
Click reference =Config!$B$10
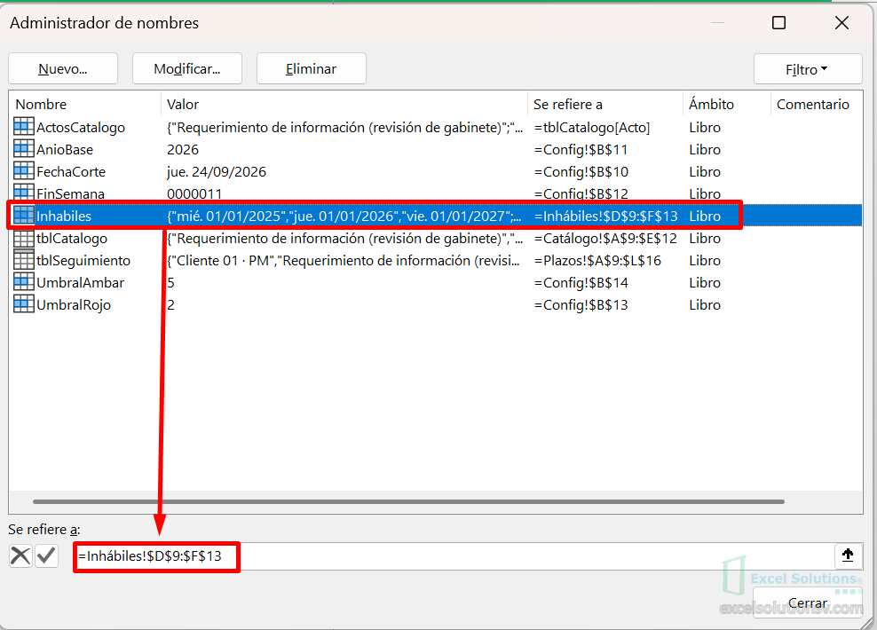click(x=581, y=171)
